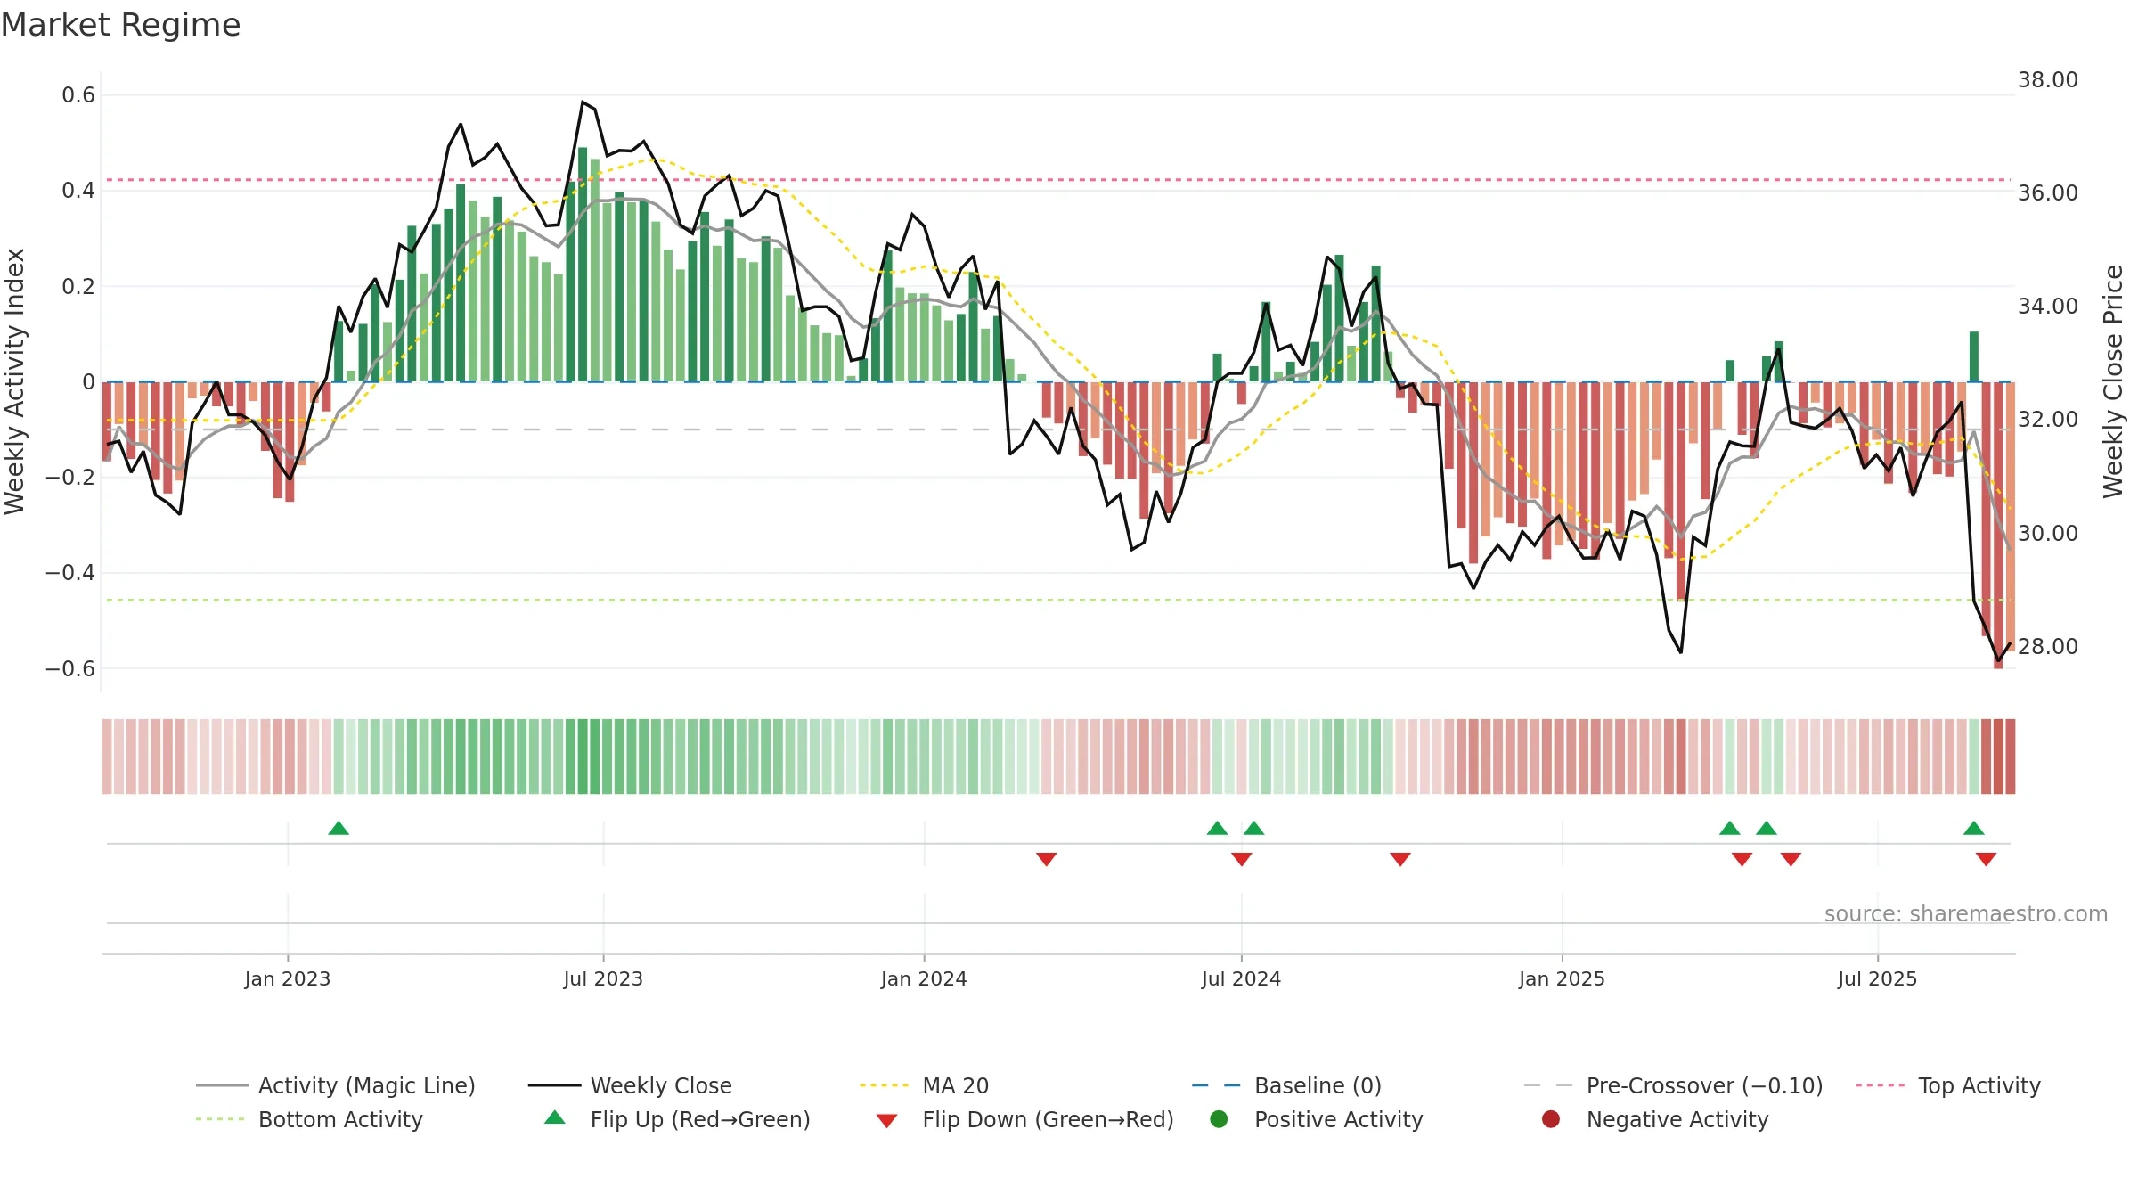Click the 34.00 price axis label

pyautogui.click(x=2048, y=307)
